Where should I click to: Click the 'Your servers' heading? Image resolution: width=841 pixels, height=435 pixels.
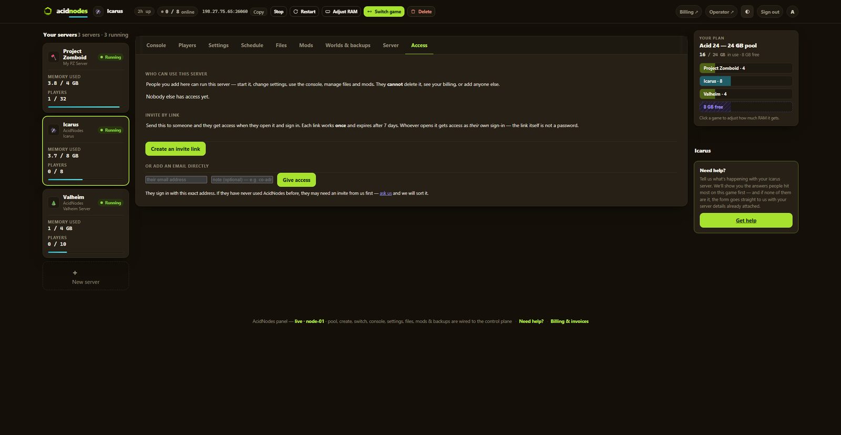tap(60, 35)
